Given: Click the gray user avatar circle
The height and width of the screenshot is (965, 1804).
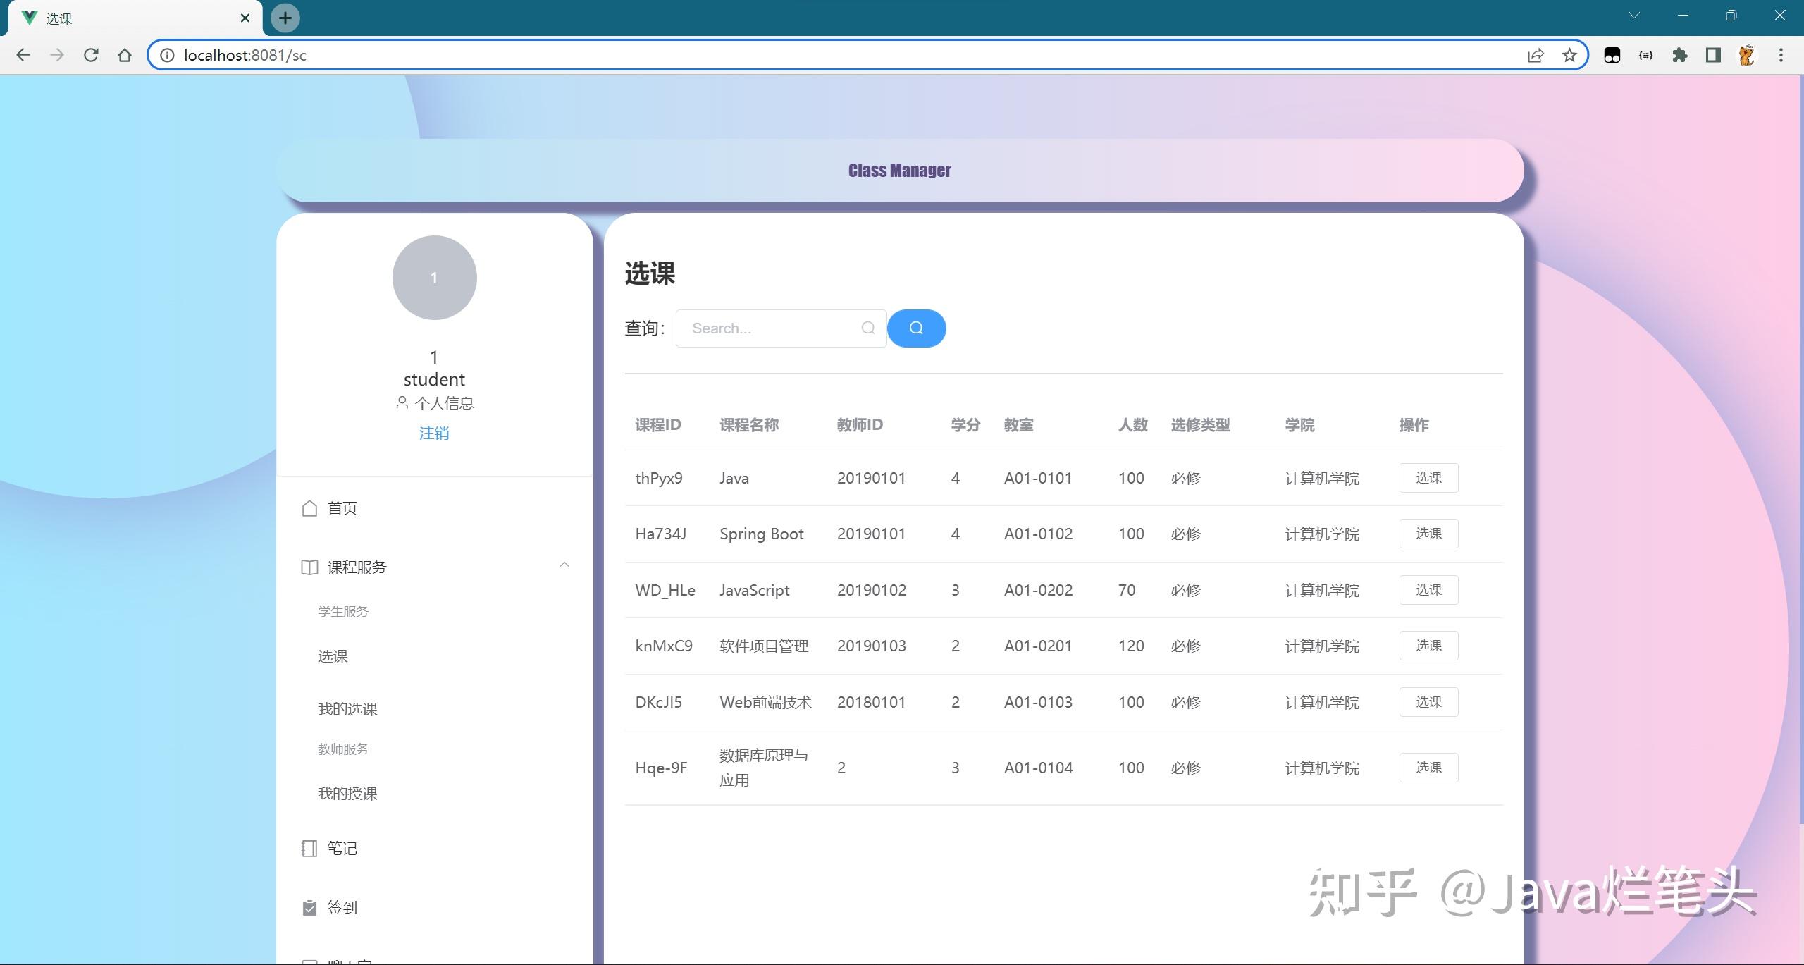Looking at the screenshot, I should tap(434, 278).
